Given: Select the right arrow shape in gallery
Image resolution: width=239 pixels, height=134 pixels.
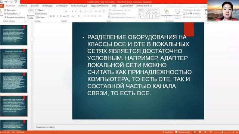Looking at the screenshot, I should click(149, 13).
